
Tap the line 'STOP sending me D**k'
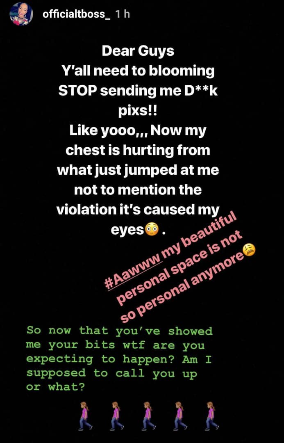coord(138,91)
